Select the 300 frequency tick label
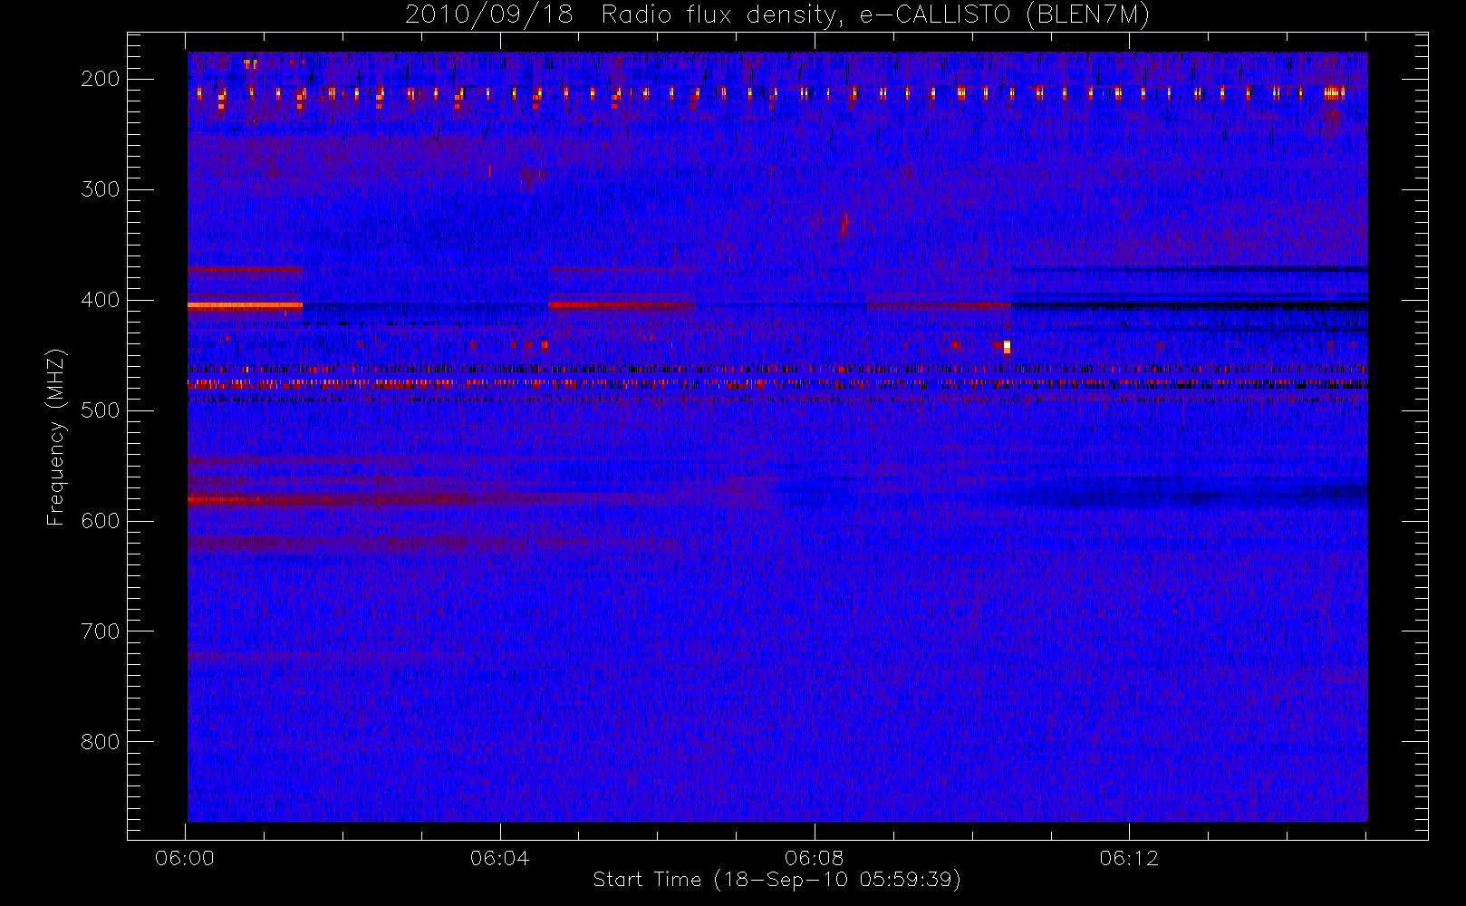The height and width of the screenshot is (906, 1466). [x=100, y=189]
